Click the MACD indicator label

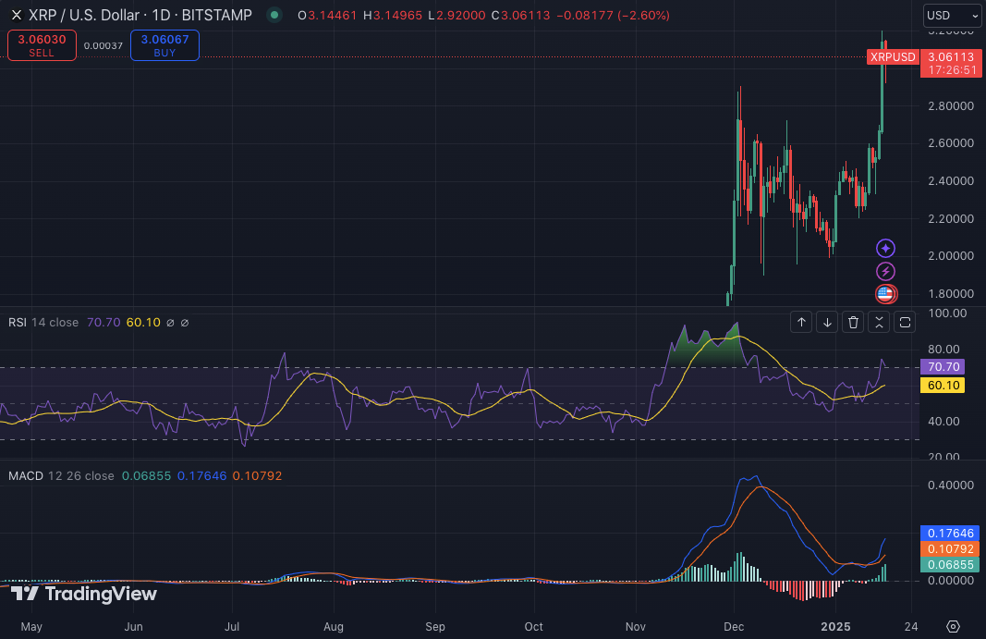(26, 476)
